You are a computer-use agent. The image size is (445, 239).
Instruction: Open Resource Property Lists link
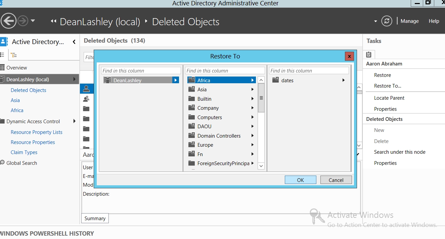click(36, 132)
